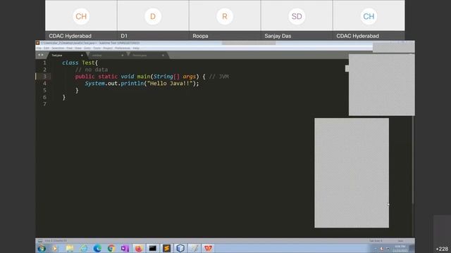The width and height of the screenshot is (451, 253).
Task: Open Google Chrome from the taskbar
Action: pyautogui.click(x=111, y=248)
